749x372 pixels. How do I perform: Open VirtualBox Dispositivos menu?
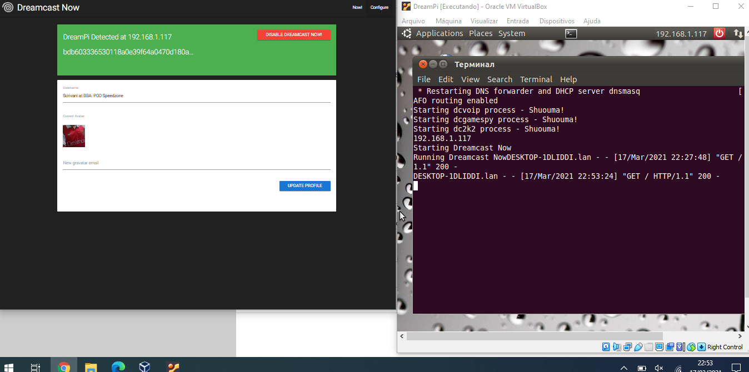point(556,21)
